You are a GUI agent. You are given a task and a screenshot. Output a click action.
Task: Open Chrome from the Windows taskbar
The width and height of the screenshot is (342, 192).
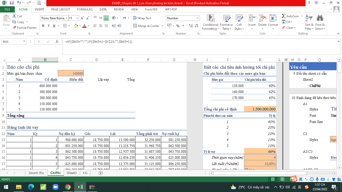(68, 187)
